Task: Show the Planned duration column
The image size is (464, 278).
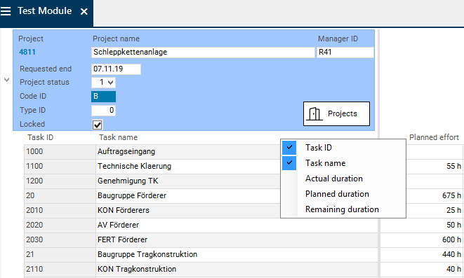Action: tap(337, 194)
